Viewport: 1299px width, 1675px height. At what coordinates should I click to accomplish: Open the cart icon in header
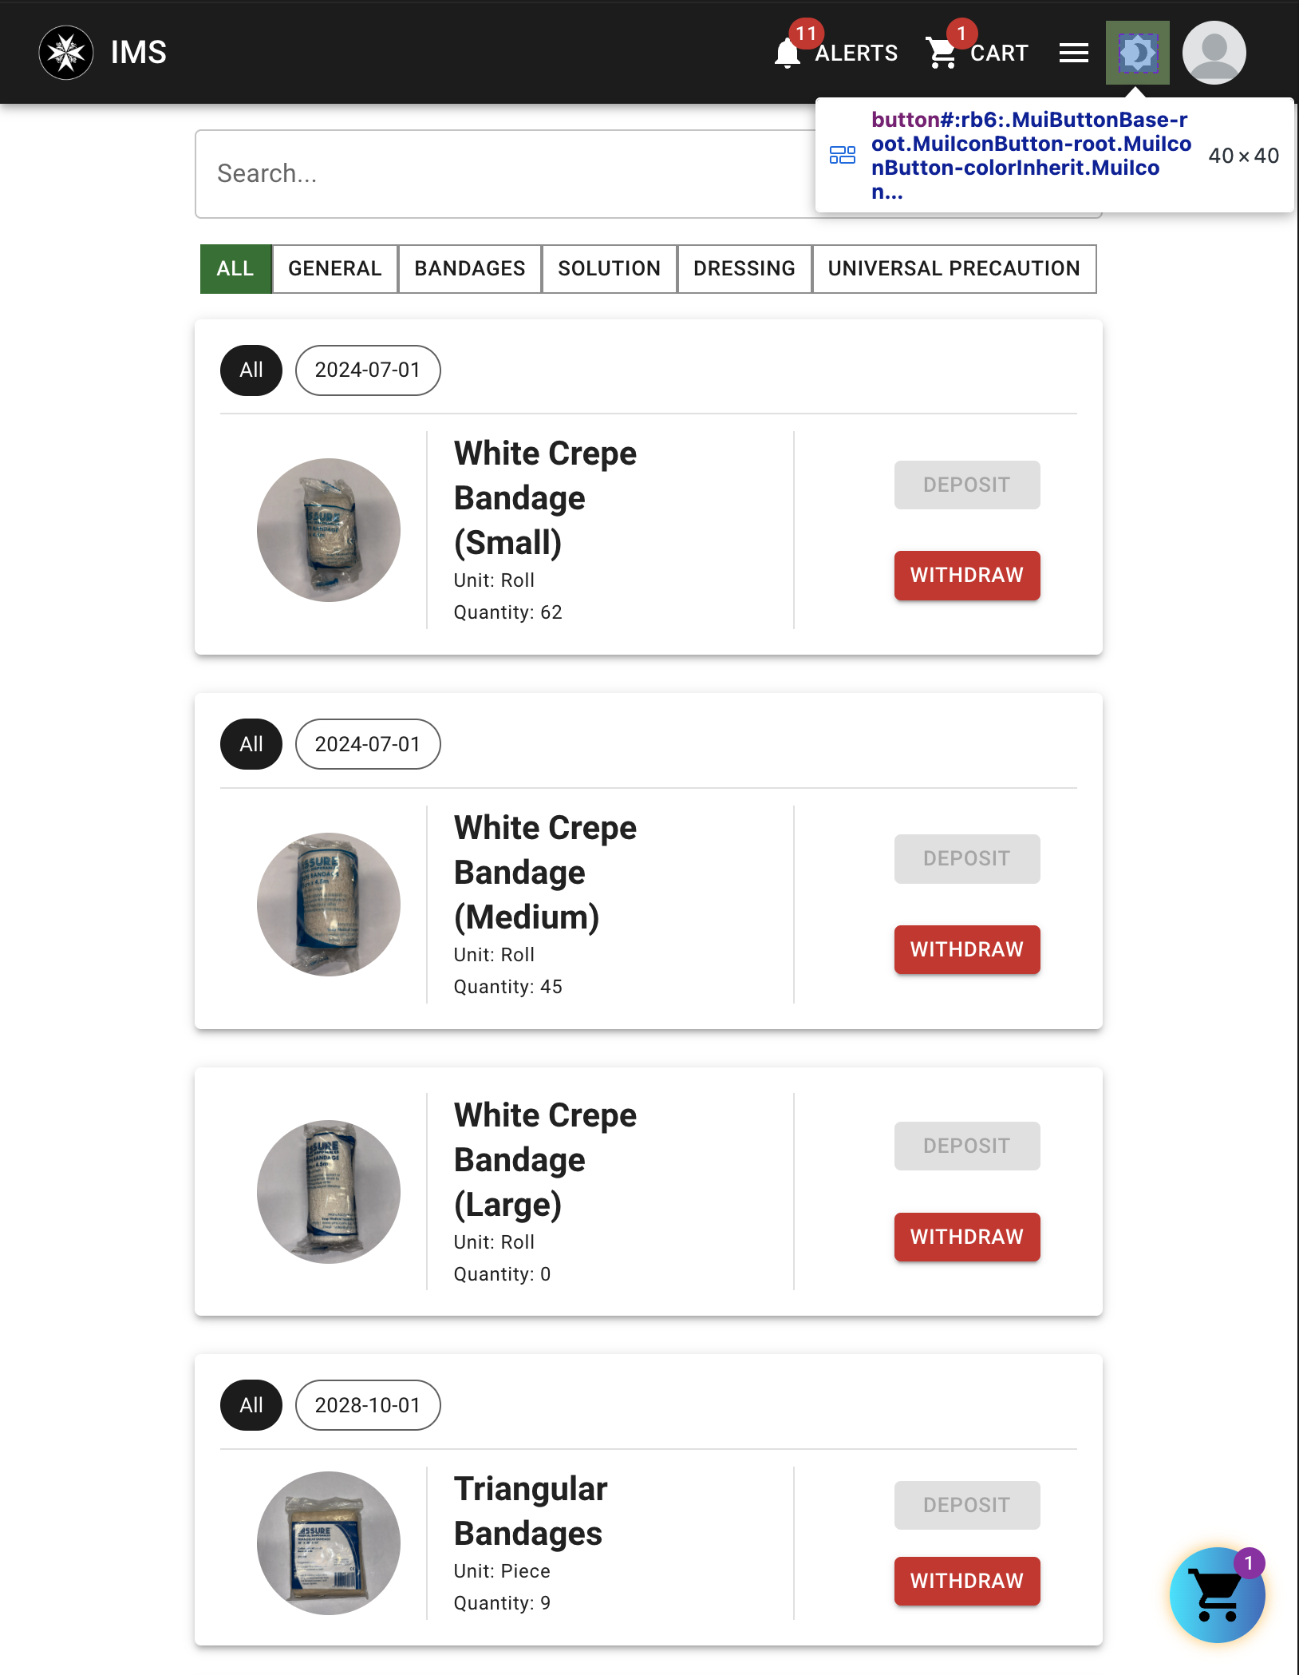pos(942,53)
